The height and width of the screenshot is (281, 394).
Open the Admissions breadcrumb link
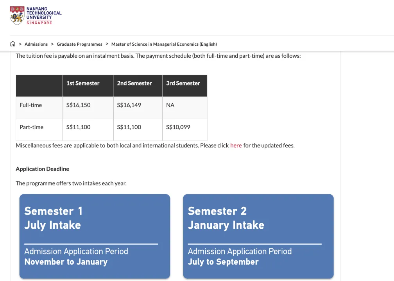click(36, 44)
